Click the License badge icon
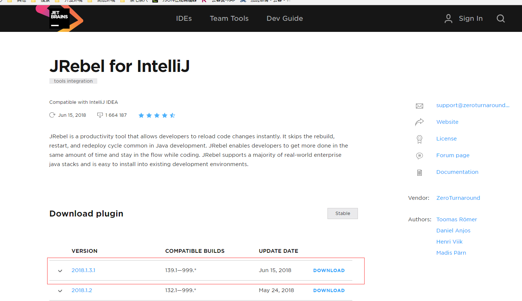522x301 pixels. click(419, 139)
